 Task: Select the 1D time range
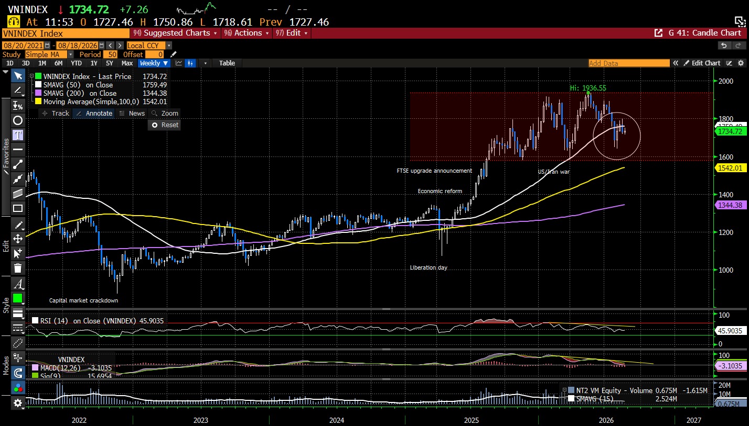pyautogui.click(x=9, y=63)
